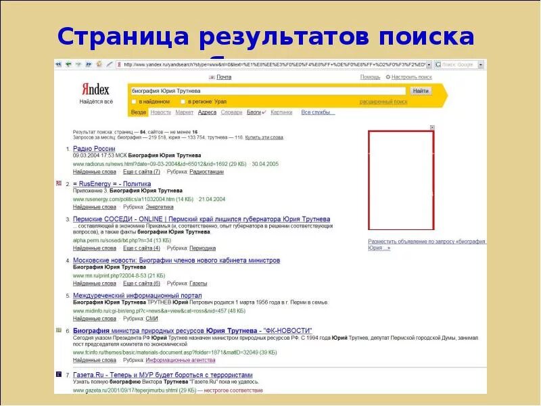Open the СМИ rubric link
Viewport: 541px width, 406px height.
point(151,319)
